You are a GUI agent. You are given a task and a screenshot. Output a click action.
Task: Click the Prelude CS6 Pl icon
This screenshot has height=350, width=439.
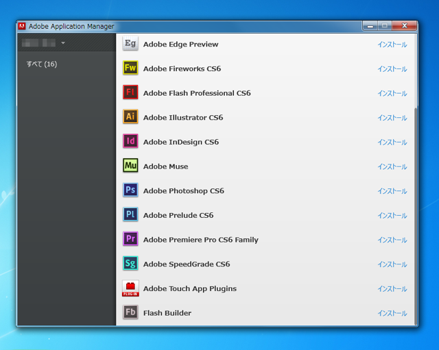(130, 214)
